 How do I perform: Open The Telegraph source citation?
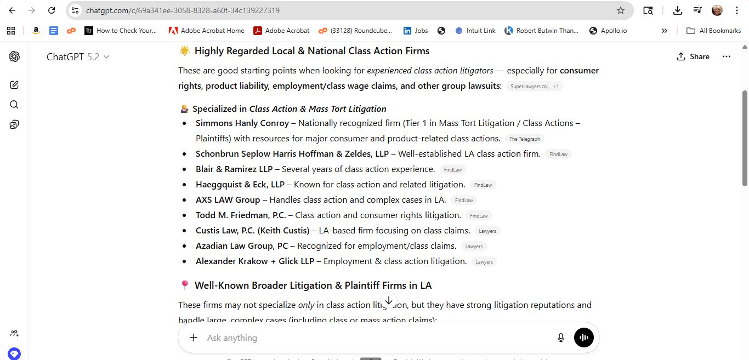[525, 139]
